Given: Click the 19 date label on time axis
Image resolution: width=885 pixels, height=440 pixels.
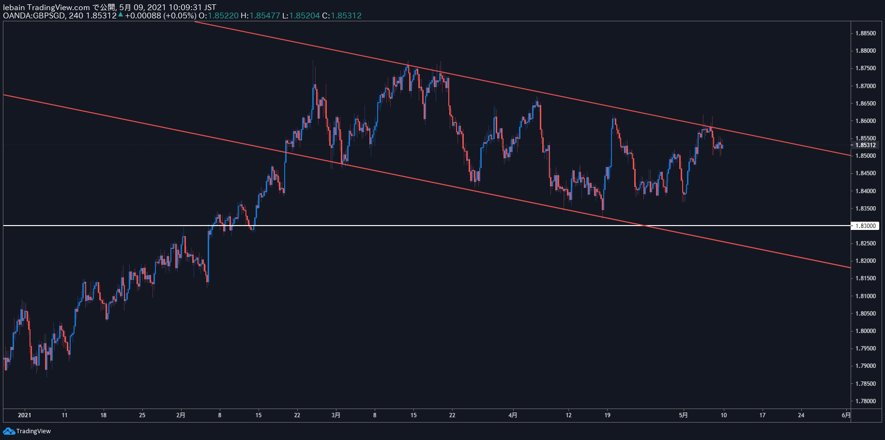Looking at the screenshot, I should coord(607,415).
